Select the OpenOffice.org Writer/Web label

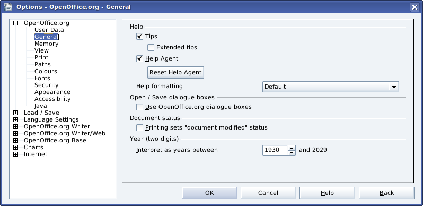(x=65, y=134)
